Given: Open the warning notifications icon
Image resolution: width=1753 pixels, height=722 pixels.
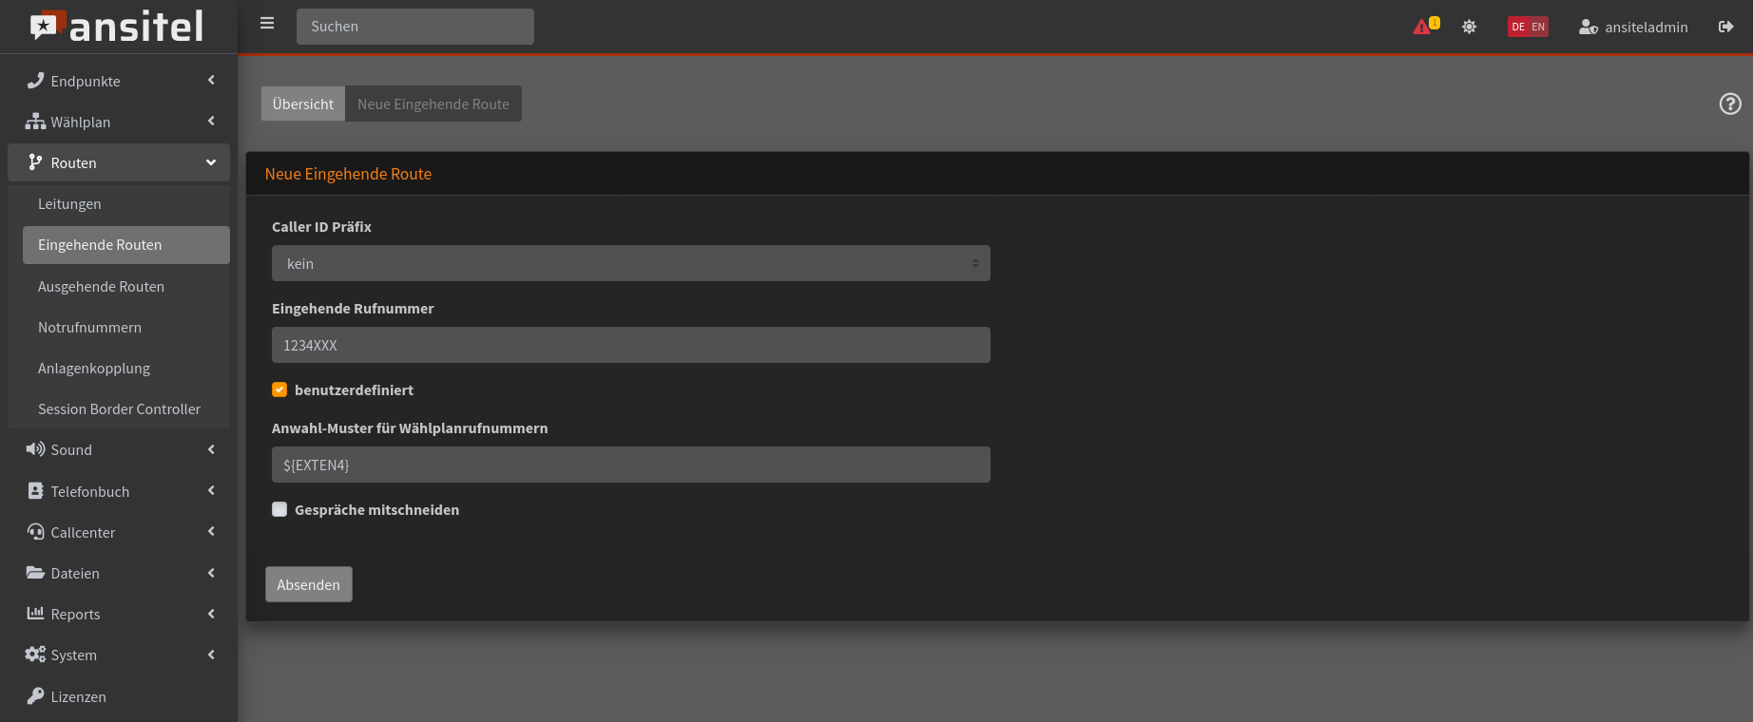Looking at the screenshot, I should (x=1423, y=27).
